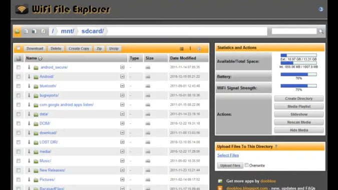Download arrow icon for DCIM folder
Screen dimensions: 338x190
pyautogui.click(x=29, y=123)
